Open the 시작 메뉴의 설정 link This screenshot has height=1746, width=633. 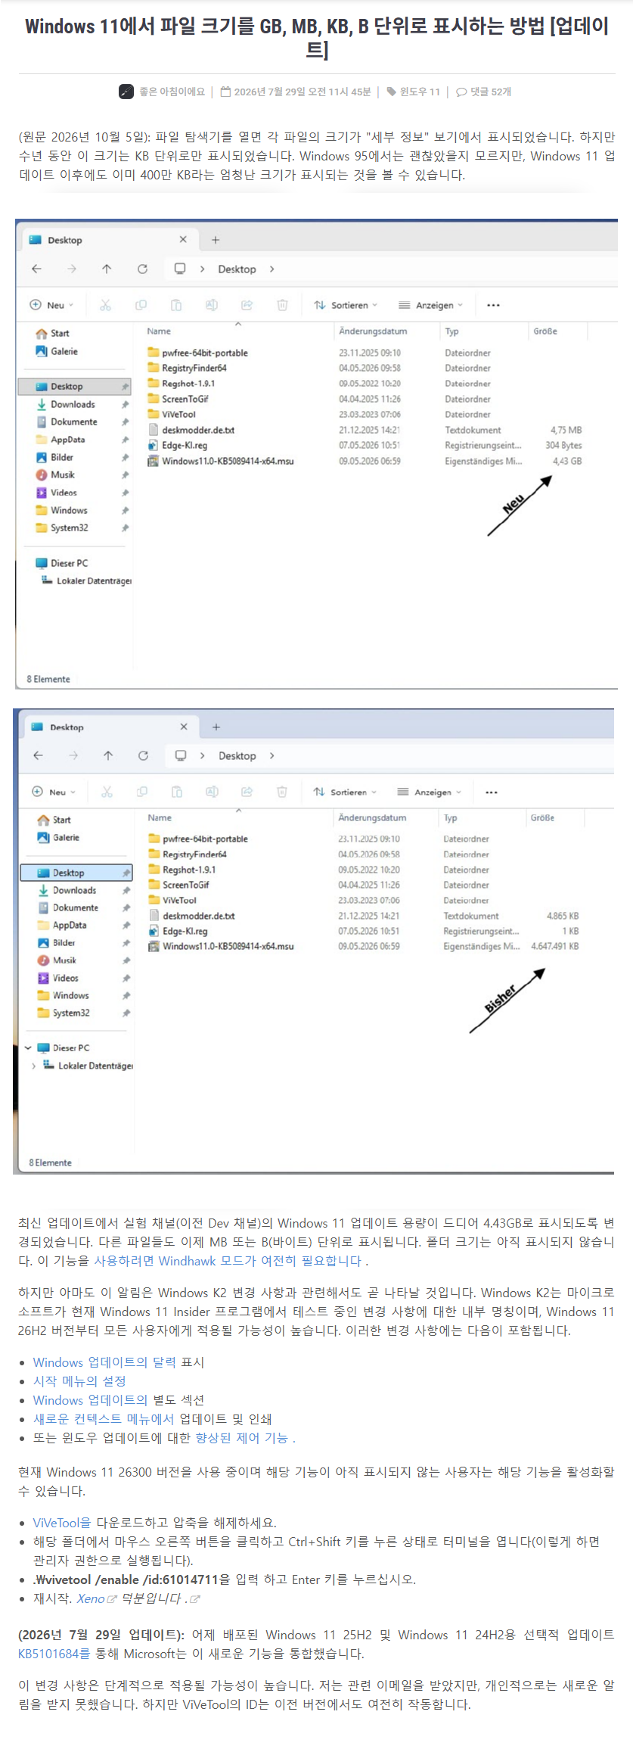(79, 1380)
